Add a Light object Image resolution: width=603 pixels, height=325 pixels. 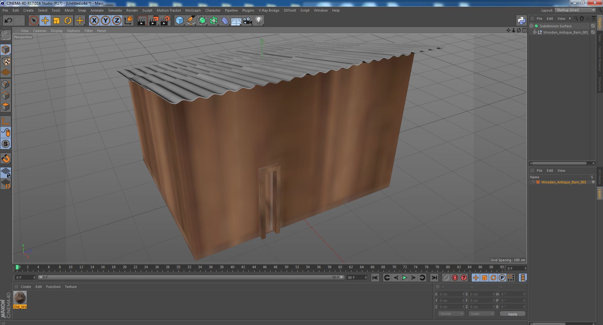(259, 21)
